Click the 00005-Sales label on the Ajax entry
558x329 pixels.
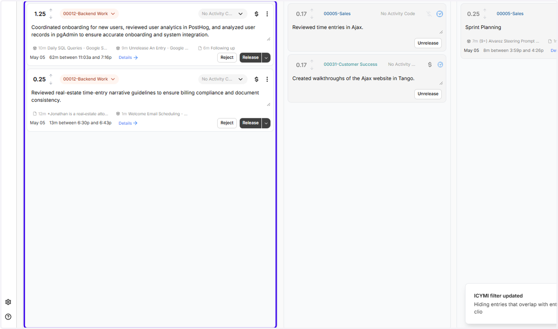click(337, 14)
